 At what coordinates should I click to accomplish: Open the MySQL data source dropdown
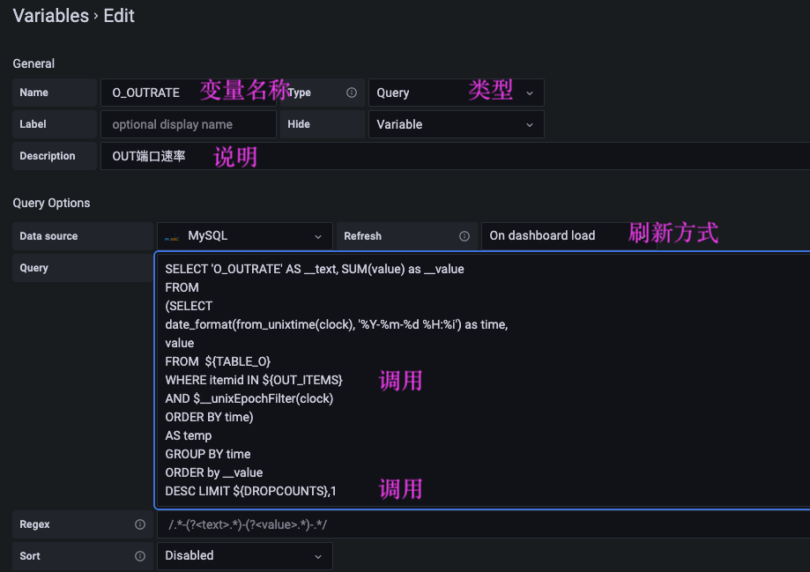245,236
